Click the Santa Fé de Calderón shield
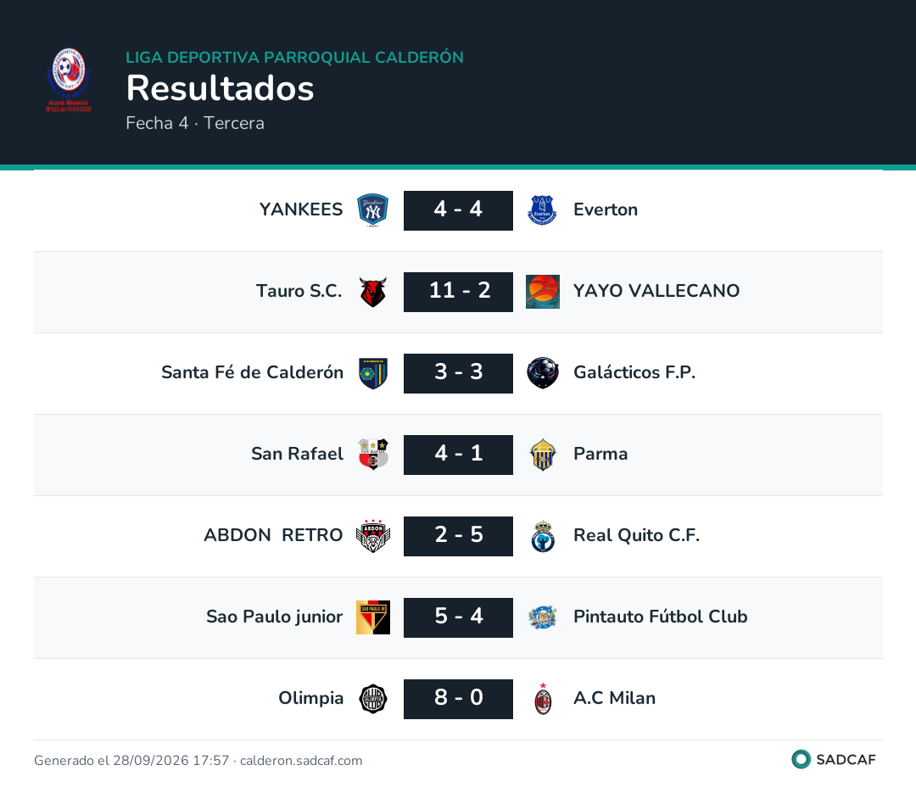The height and width of the screenshot is (804, 916). (372, 373)
